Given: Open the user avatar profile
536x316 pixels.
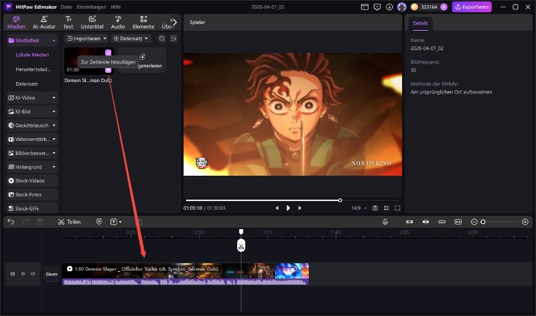Looking at the screenshot, I should tap(401, 7).
